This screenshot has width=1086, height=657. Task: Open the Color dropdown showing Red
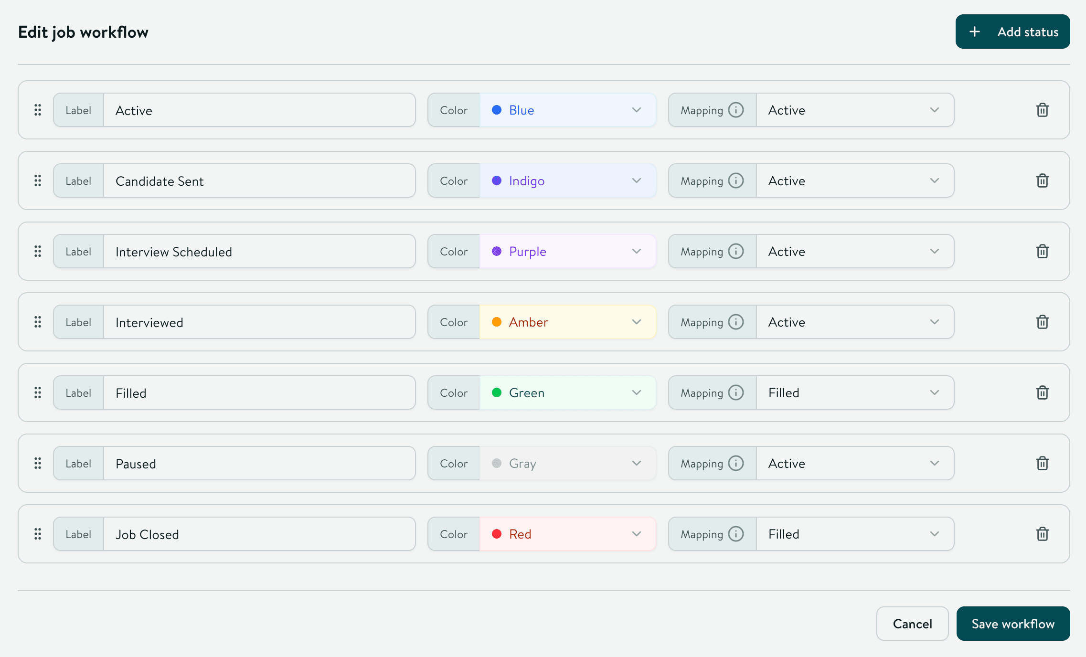pyautogui.click(x=637, y=534)
